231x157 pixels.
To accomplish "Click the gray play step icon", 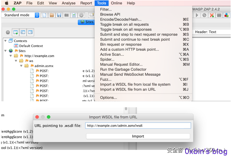I will coord(197,15).
